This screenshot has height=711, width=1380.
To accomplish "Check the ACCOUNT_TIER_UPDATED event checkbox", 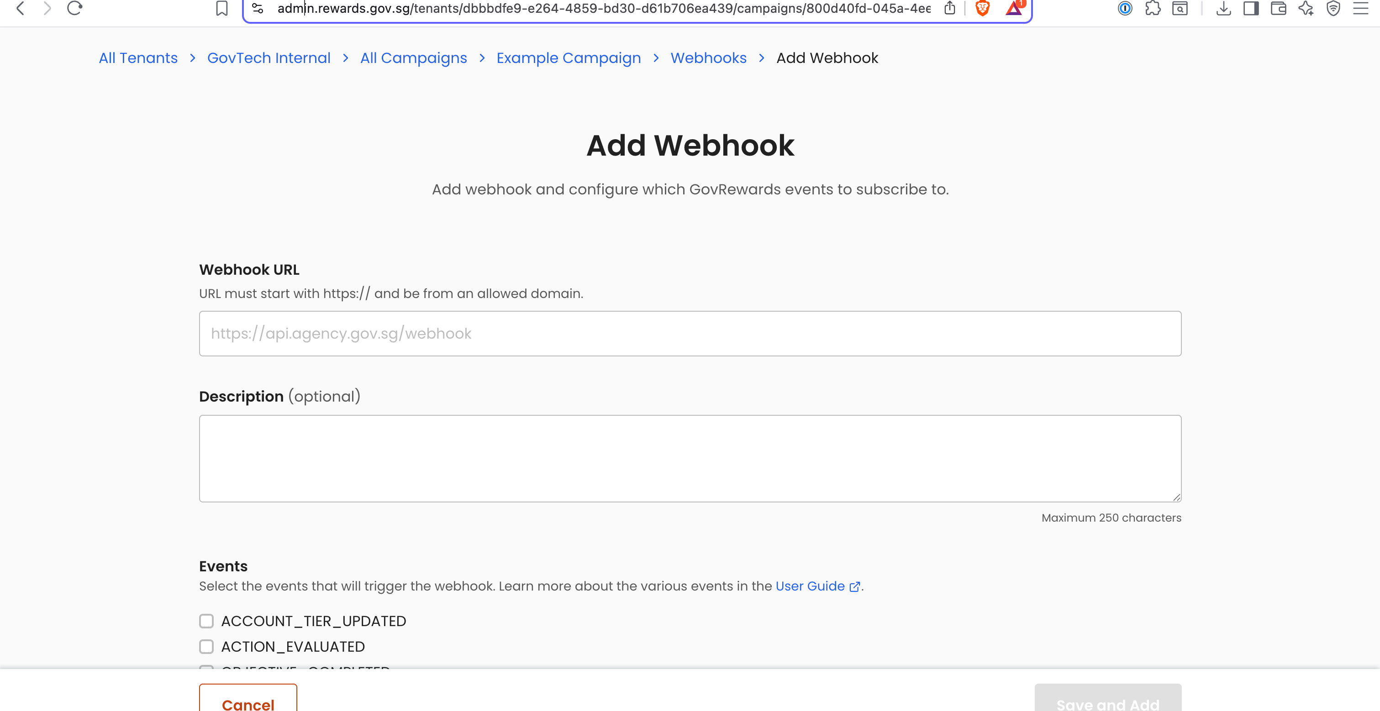I will (x=207, y=621).
